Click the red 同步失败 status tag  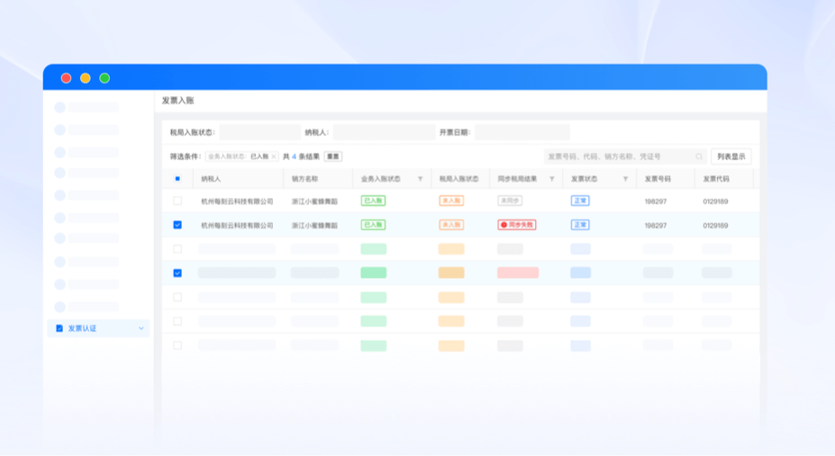[516, 225]
